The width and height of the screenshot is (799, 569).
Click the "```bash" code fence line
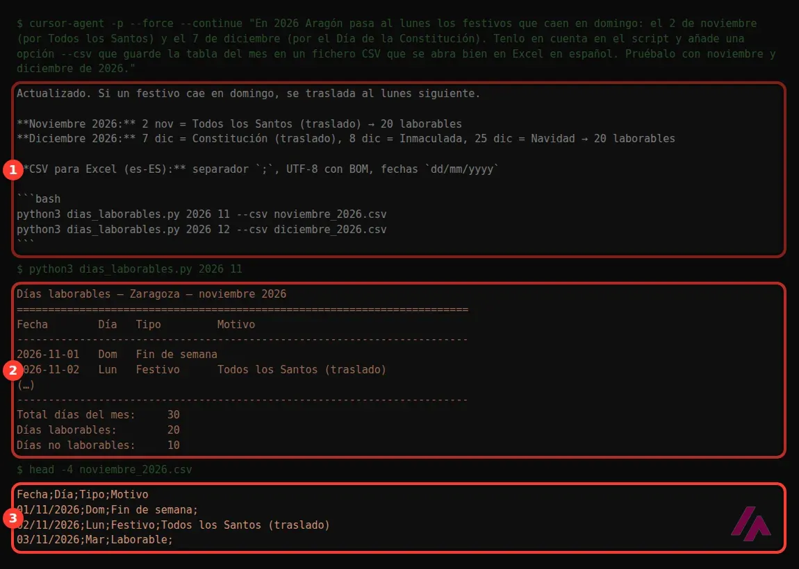pyautogui.click(x=38, y=199)
